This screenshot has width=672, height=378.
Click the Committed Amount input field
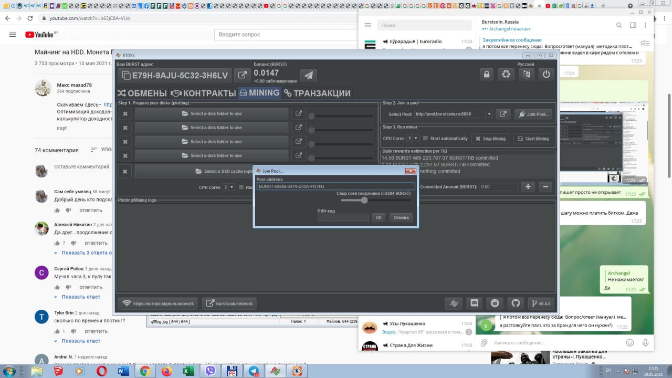499,186
